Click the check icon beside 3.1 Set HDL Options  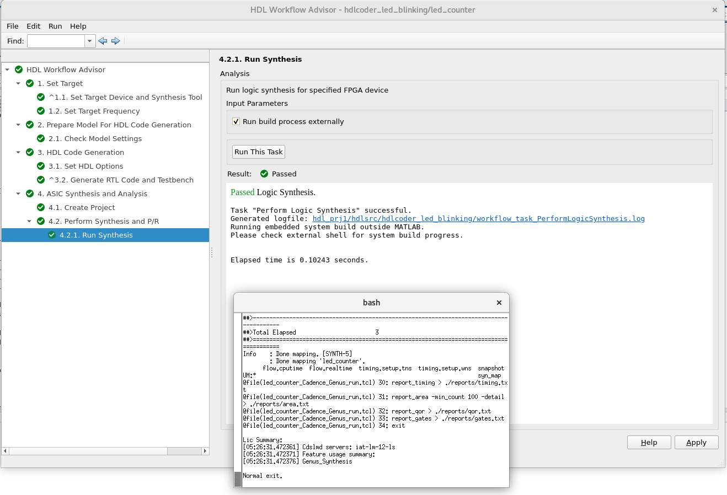(x=40, y=166)
